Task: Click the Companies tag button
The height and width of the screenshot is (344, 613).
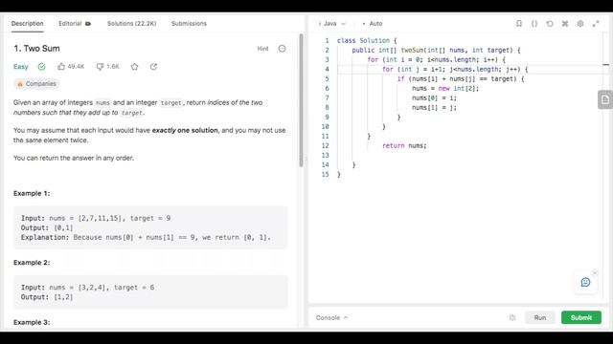Action: [x=36, y=84]
